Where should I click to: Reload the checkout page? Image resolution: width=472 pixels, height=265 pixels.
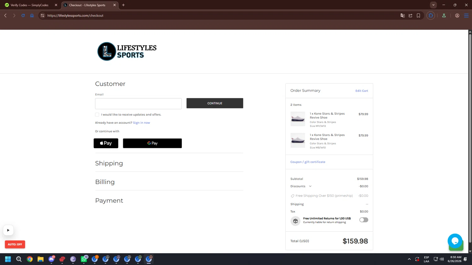click(23, 15)
